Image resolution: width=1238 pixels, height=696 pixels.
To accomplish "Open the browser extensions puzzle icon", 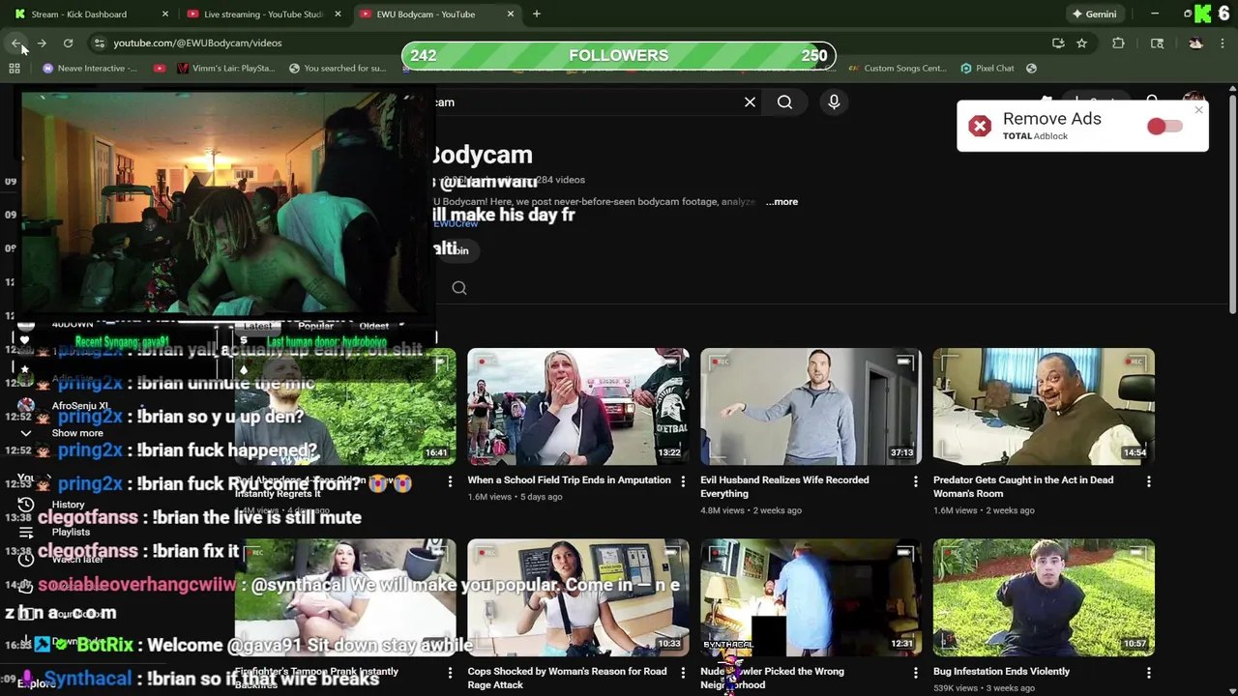I will [1118, 43].
